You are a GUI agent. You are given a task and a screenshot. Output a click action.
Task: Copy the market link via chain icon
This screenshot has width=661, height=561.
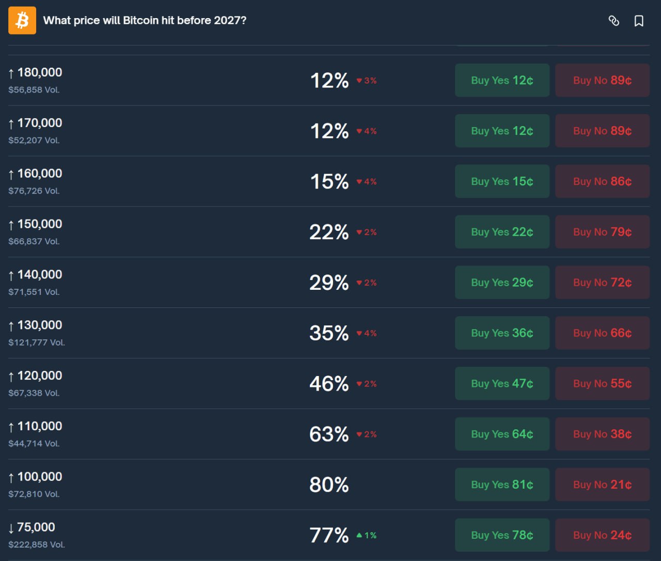613,21
